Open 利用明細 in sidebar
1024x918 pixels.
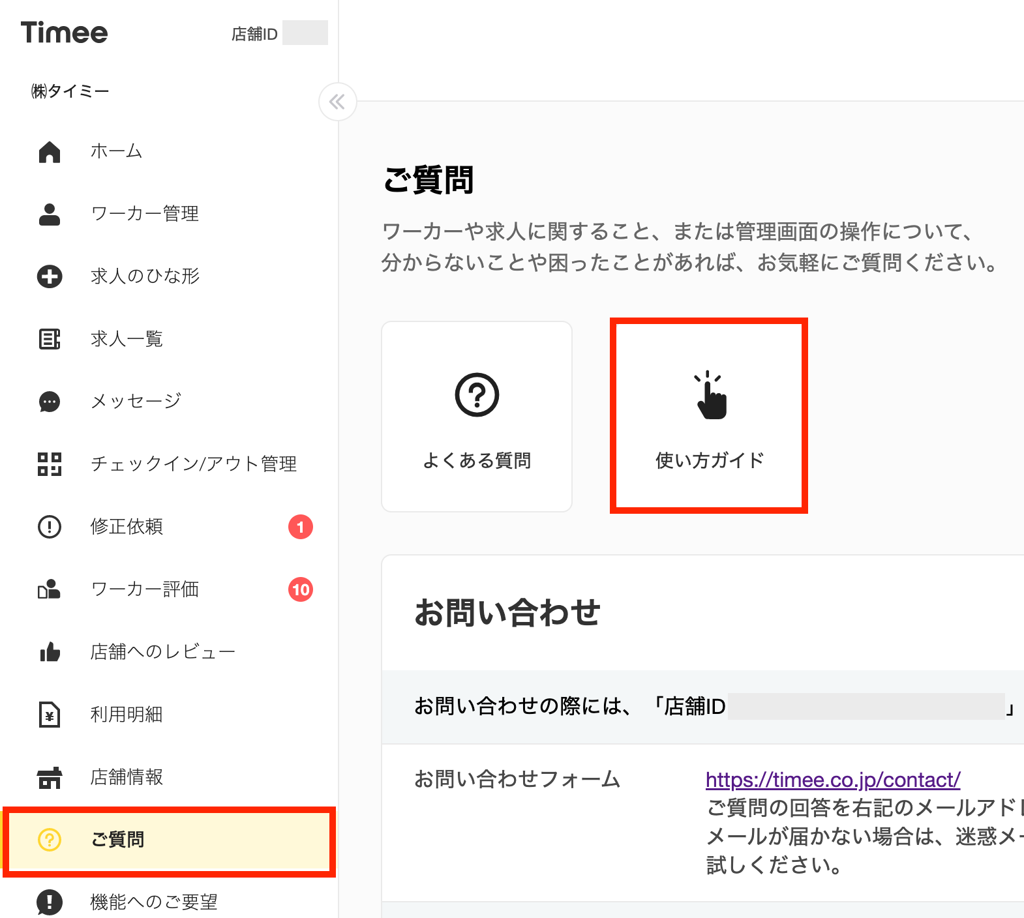127,715
